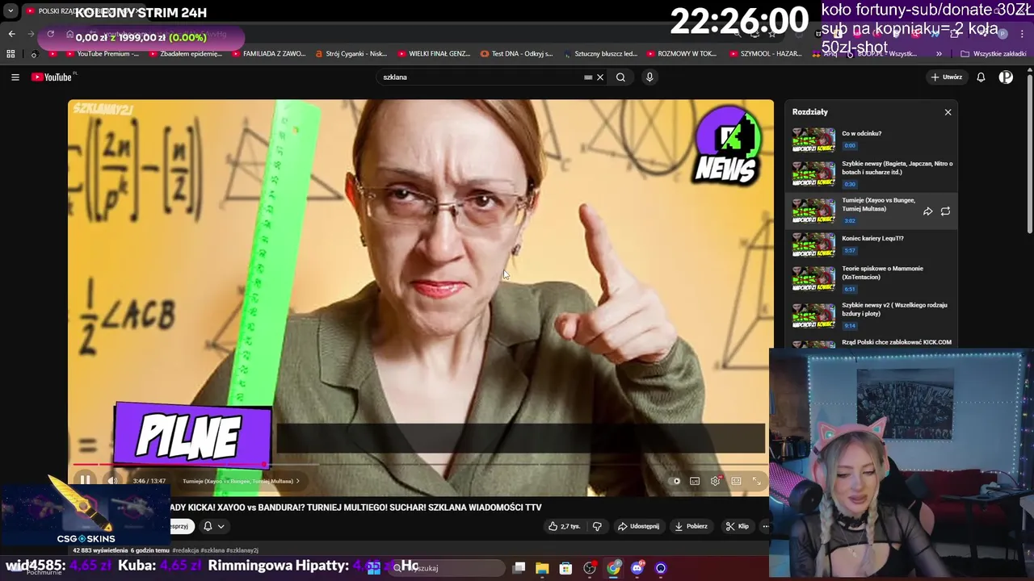Open more actions three-dot menu
1034x581 pixels.
click(766, 526)
